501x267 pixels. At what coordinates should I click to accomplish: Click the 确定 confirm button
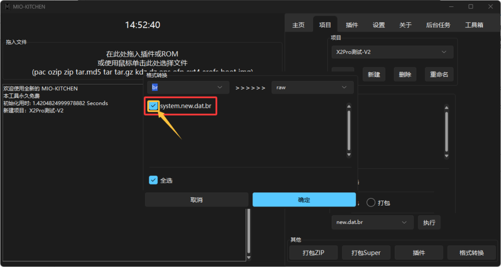tap(304, 200)
